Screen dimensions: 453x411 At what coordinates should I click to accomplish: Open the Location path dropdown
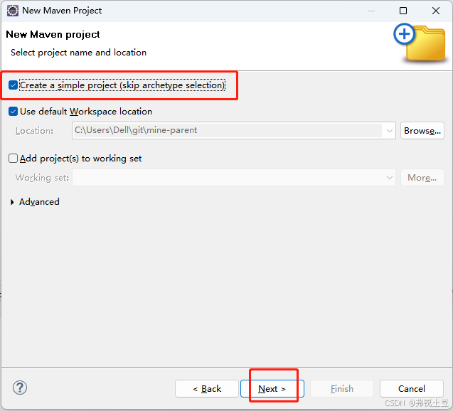point(389,131)
